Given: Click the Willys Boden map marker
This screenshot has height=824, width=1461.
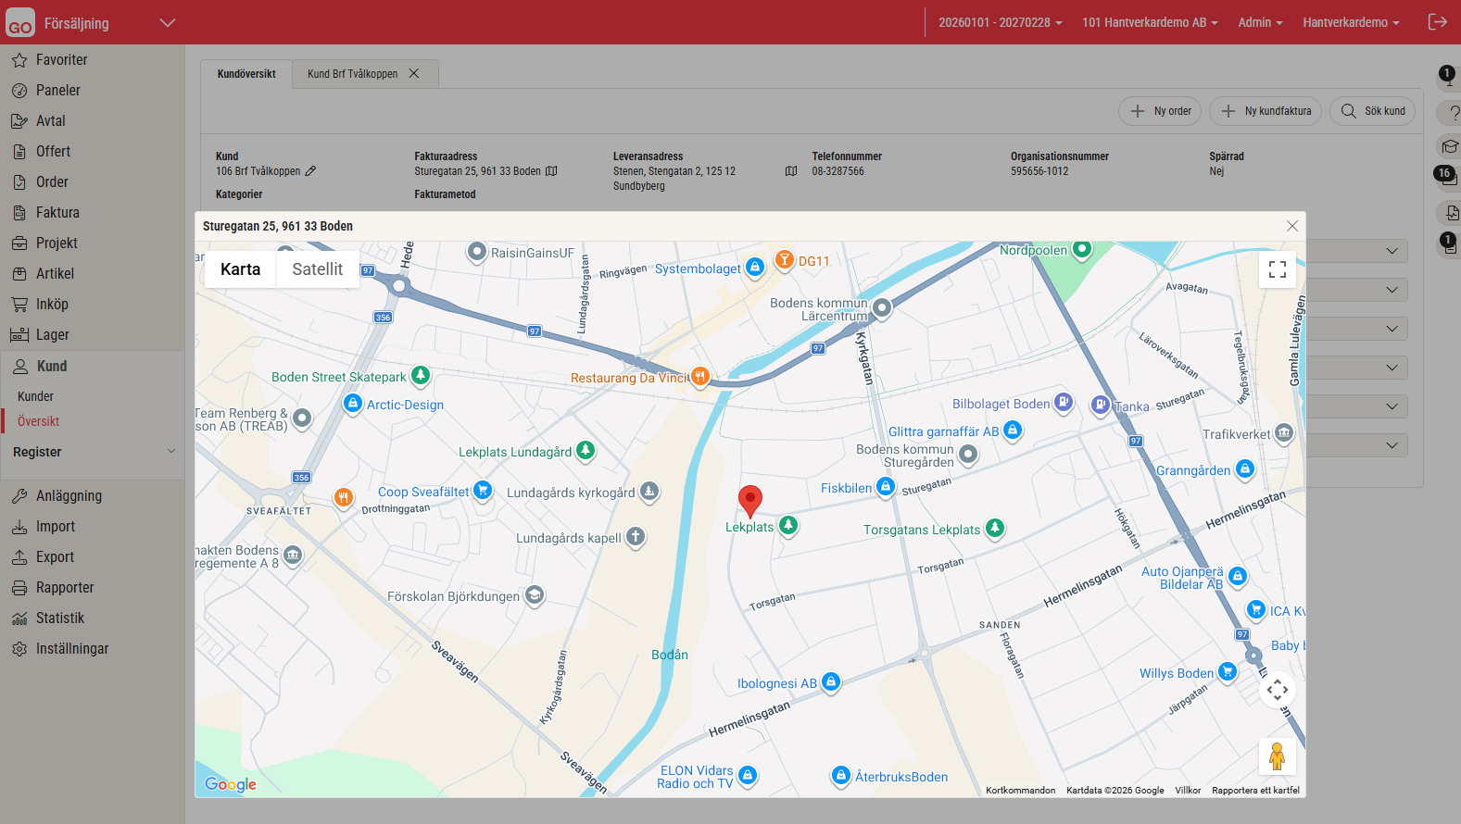Looking at the screenshot, I should pos(1228,672).
